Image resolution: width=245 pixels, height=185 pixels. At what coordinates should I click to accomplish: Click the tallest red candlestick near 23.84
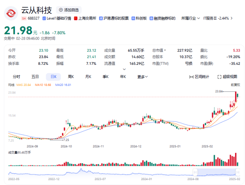[236, 96]
